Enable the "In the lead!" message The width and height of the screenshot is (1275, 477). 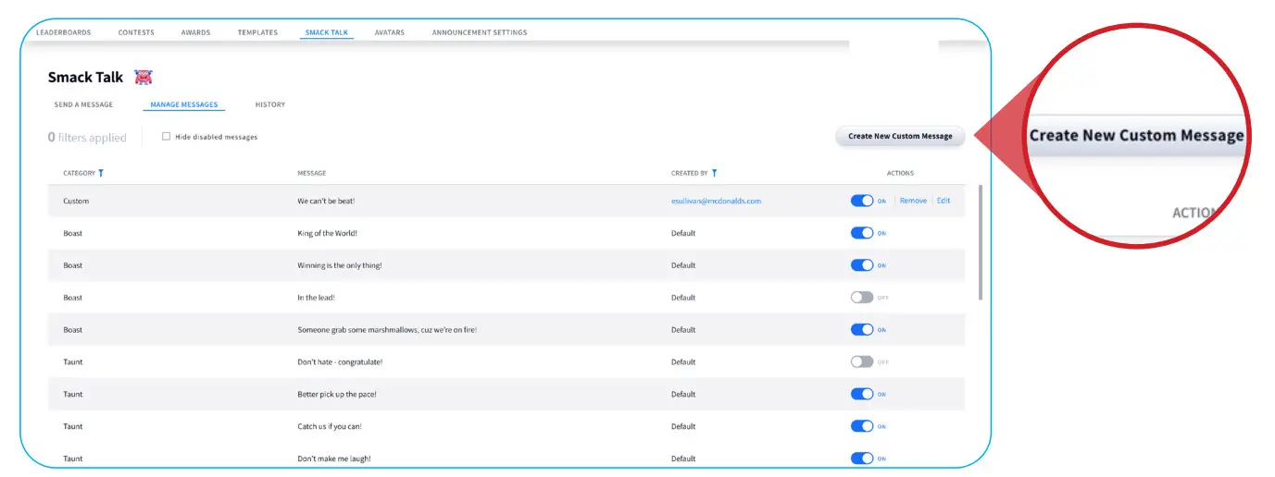tap(862, 298)
